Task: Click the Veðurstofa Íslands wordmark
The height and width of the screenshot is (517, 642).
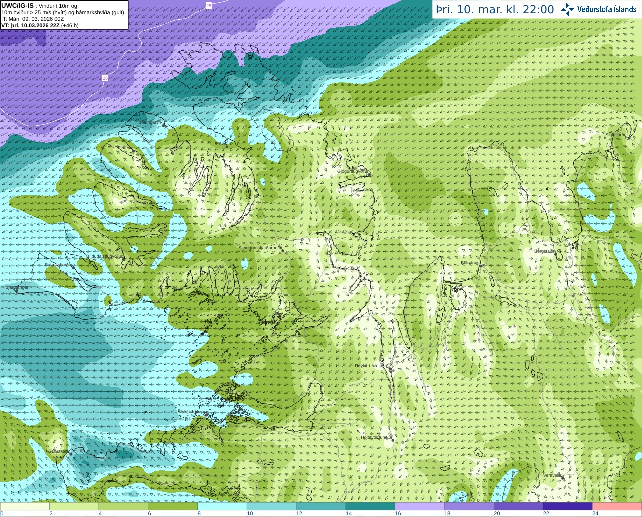Action: pyautogui.click(x=606, y=9)
